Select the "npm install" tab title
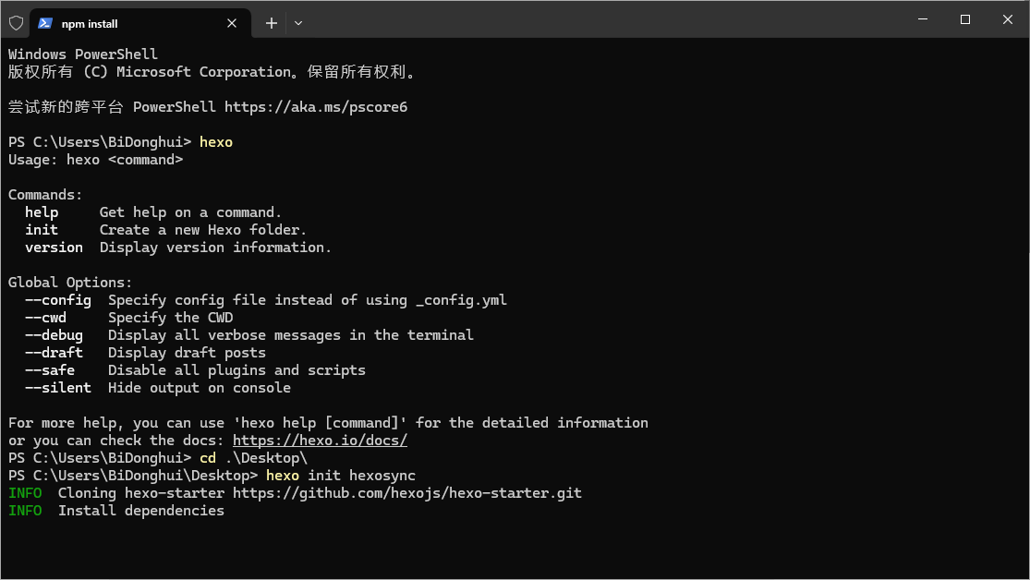This screenshot has width=1030, height=580. (90, 23)
